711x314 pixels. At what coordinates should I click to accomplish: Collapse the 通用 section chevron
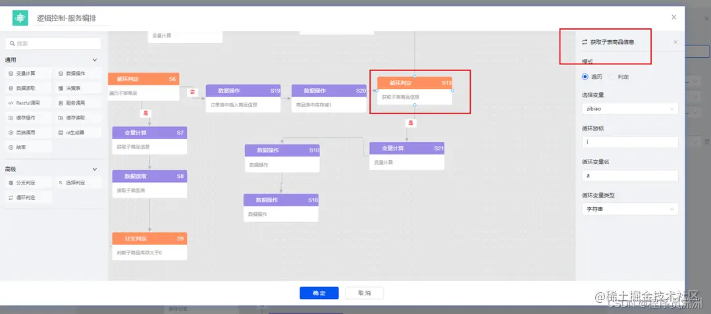pos(95,60)
